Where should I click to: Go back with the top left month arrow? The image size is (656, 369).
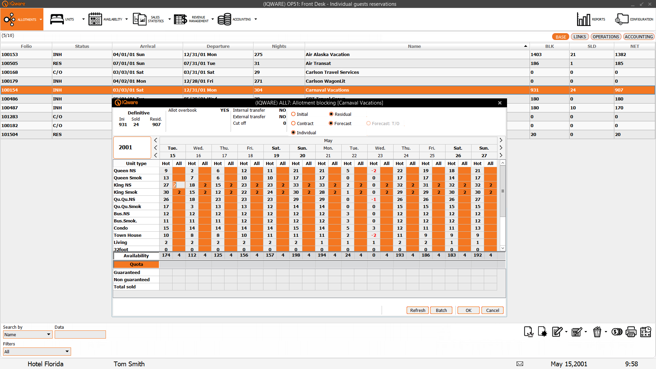click(155, 140)
